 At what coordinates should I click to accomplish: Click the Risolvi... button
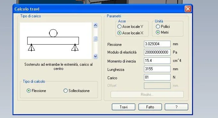click(x=147, y=95)
